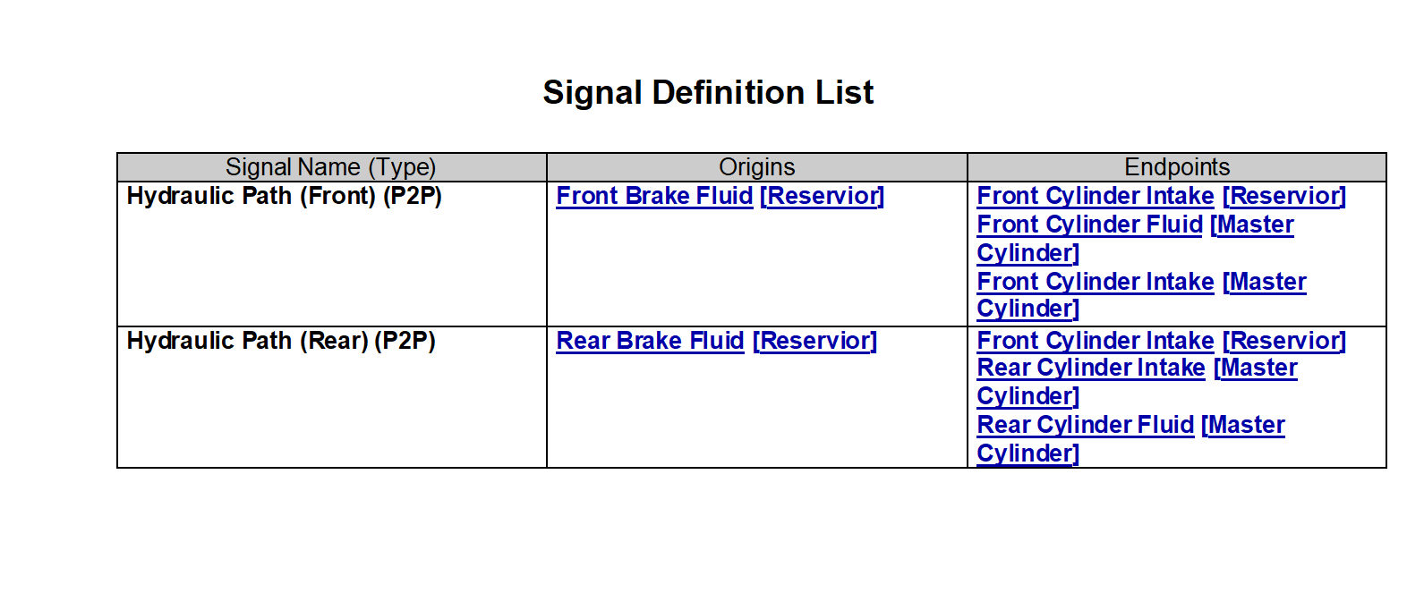The image size is (1424, 593).
Task: Open the Rear Brake Fluid origin link
Action: [650, 341]
